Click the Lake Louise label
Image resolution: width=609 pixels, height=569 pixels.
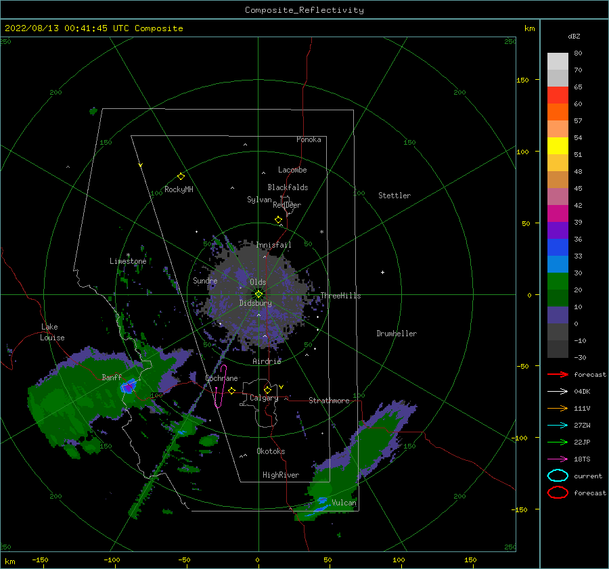[x=52, y=332]
